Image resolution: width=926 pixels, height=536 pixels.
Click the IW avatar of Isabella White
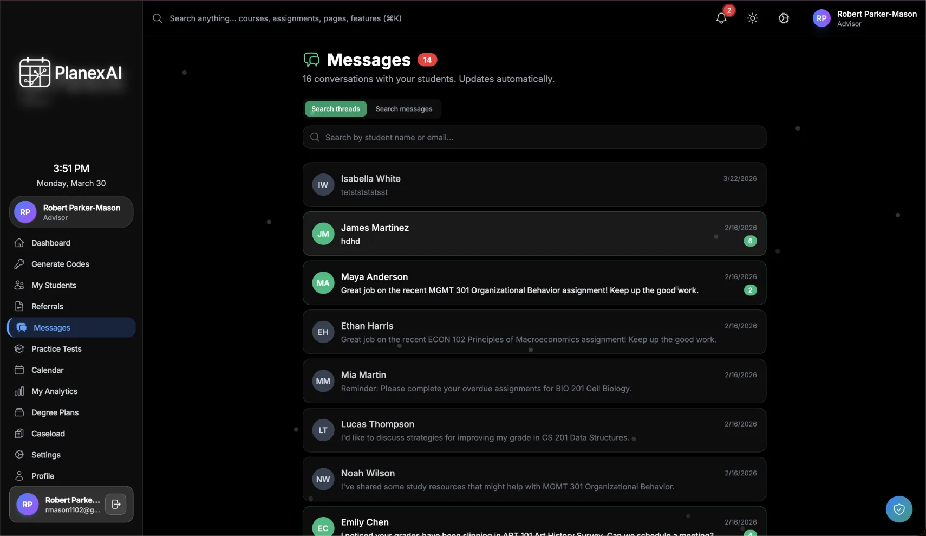pyautogui.click(x=323, y=185)
